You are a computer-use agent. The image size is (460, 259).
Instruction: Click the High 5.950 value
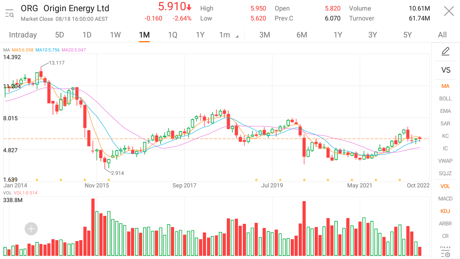click(258, 8)
